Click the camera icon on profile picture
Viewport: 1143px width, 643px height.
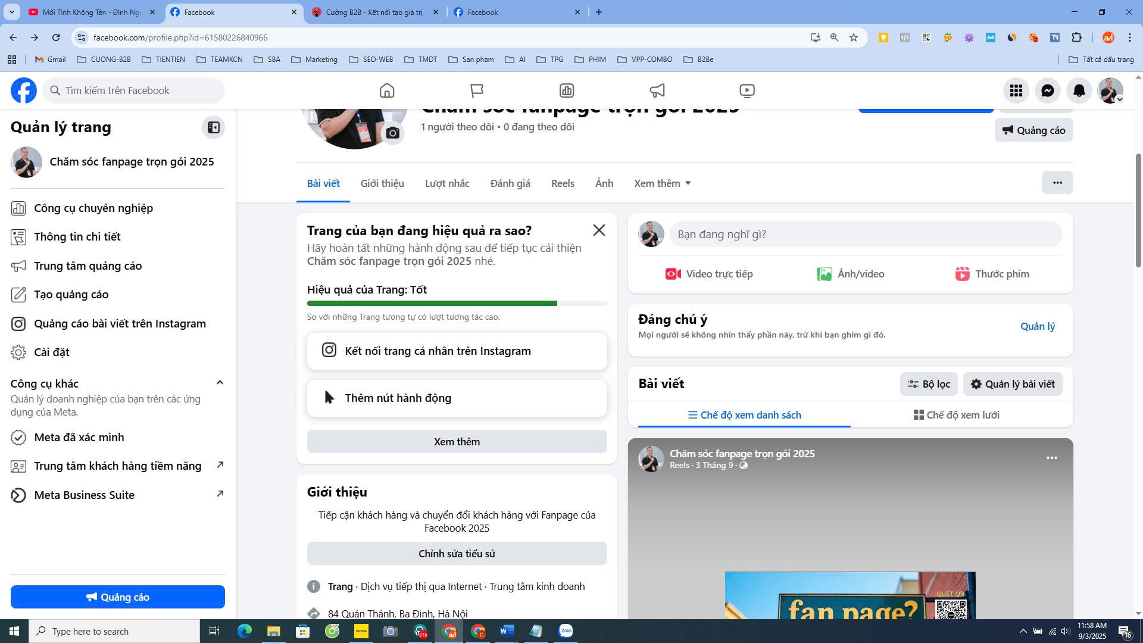[x=393, y=133]
